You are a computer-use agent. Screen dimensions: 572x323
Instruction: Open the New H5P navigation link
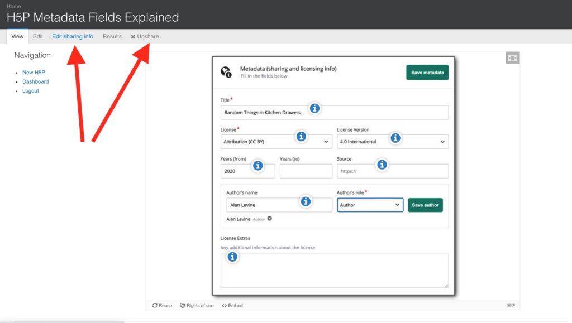click(34, 73)
